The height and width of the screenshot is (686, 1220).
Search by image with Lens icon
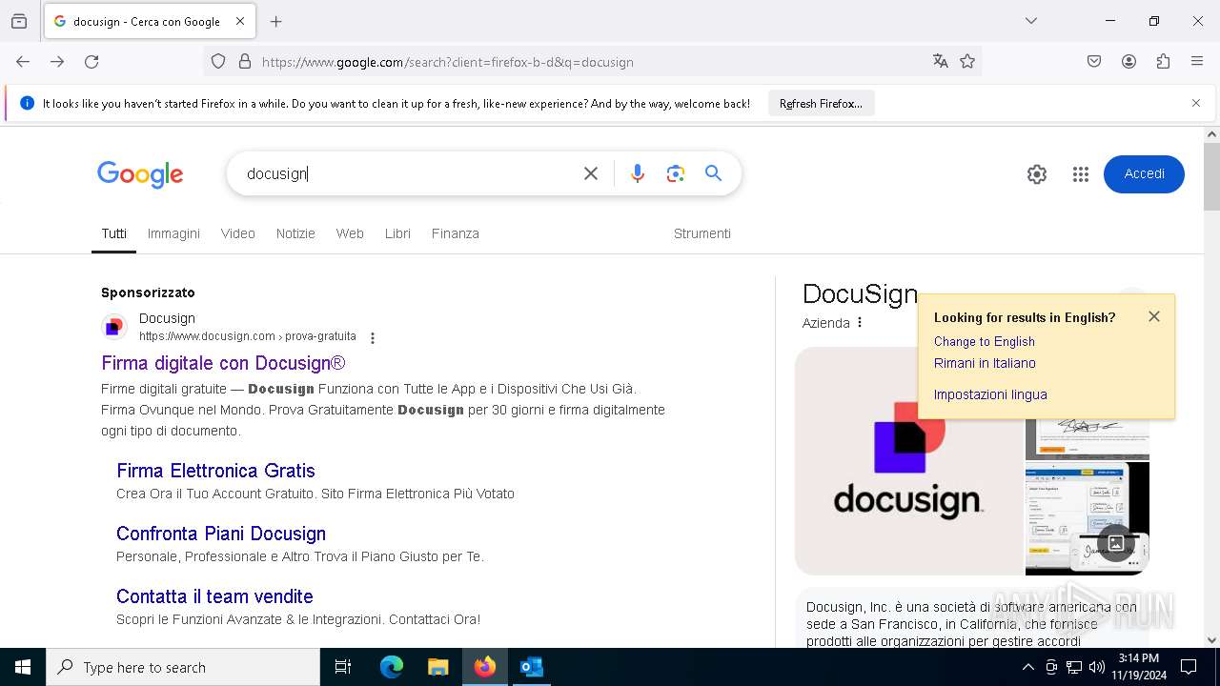point(676,173)
